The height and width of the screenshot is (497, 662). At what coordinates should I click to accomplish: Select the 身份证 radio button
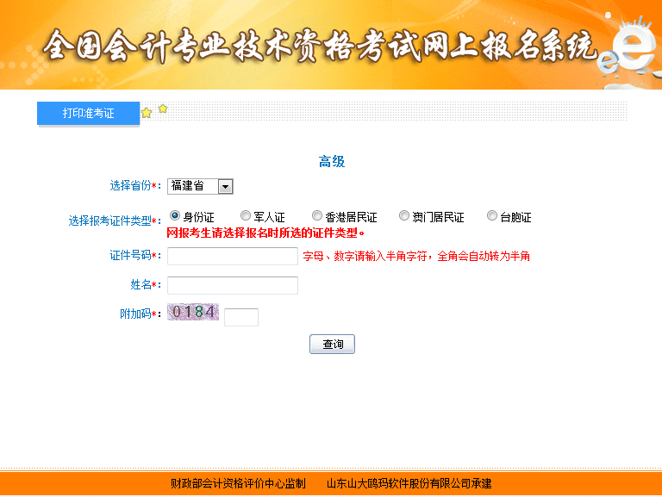click(x=175, y=216)
